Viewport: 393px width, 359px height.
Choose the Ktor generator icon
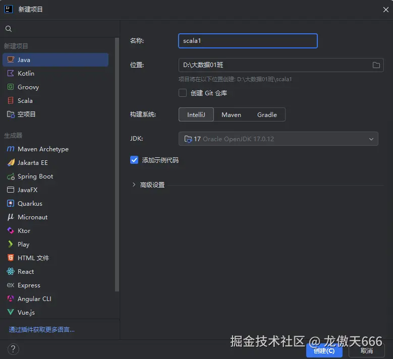pyautogui.click(x=11, y=230)
